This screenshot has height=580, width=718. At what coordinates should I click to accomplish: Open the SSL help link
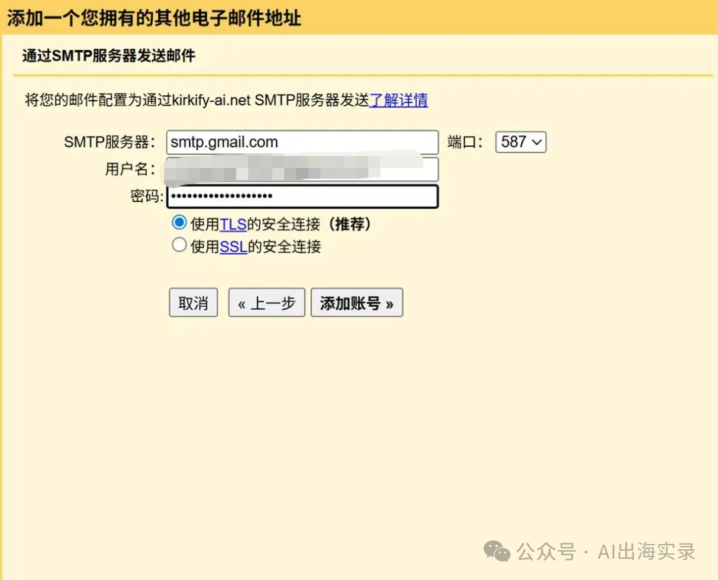pyautogui.click(x=233, y=246)
